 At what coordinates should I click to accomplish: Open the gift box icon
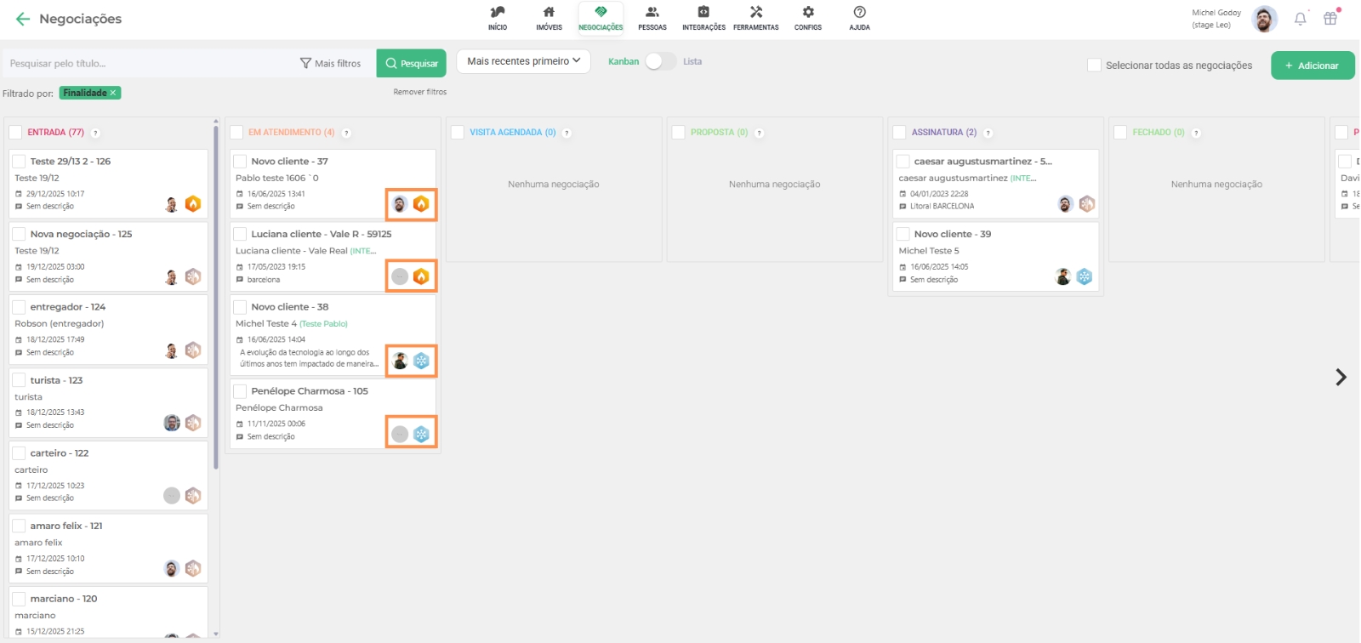[x=1330, y=19]
